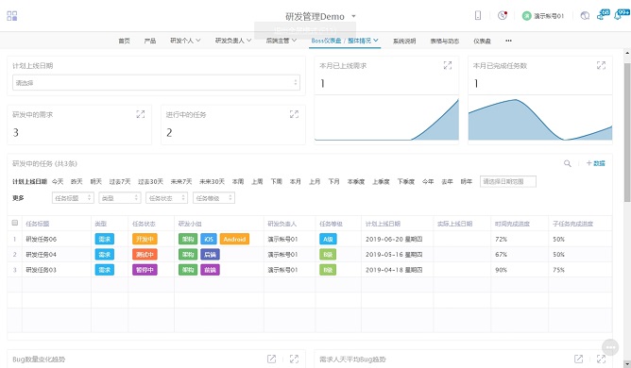Screen dimensions: 631x368
Task: Expand the 后端主管 tab menu
Action: pos(281,41)
